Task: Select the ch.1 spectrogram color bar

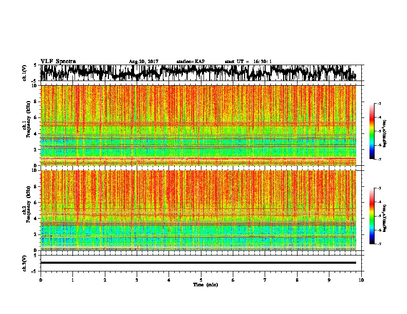Action: (372, 131)
